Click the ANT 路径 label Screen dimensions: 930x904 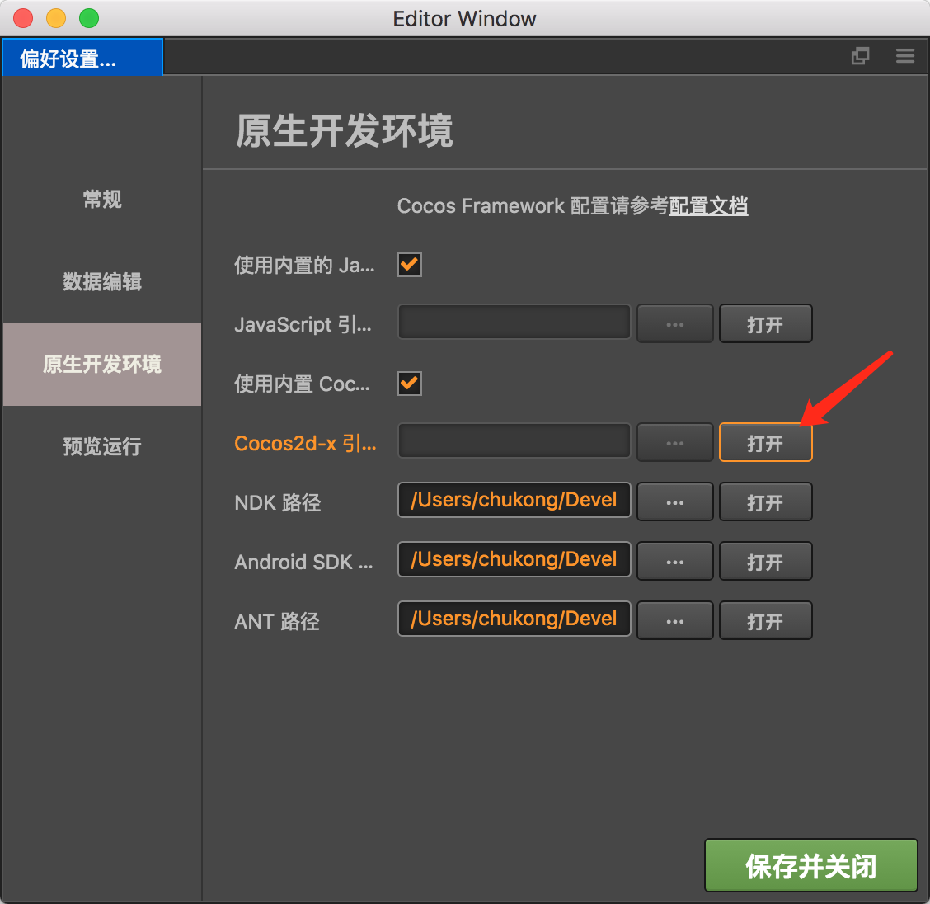(x=277, y=621)
